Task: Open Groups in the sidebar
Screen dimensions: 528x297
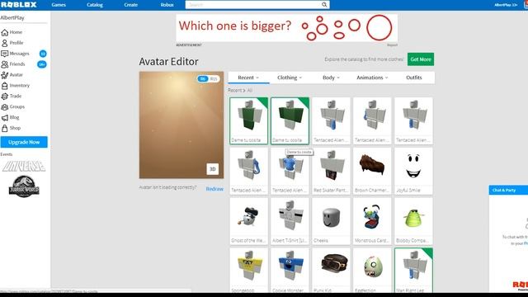Action: tap(13, 106)
